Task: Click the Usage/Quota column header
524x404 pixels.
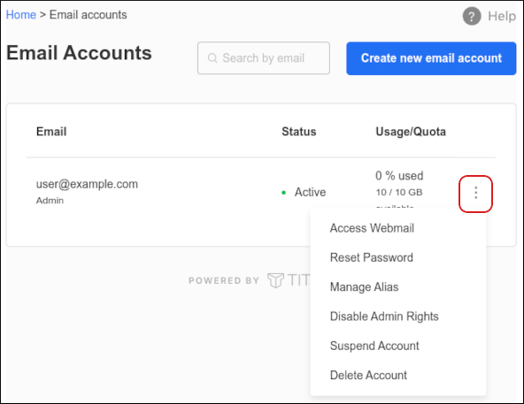Action: 411,132
